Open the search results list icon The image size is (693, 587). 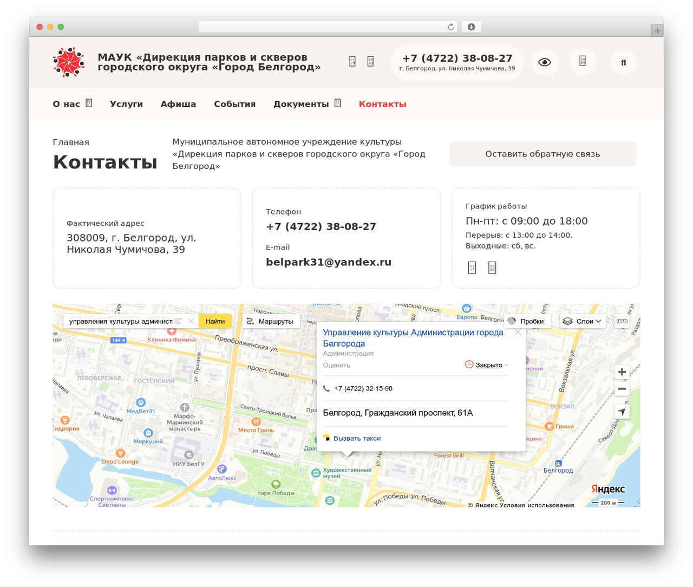[x=178, y=321]
